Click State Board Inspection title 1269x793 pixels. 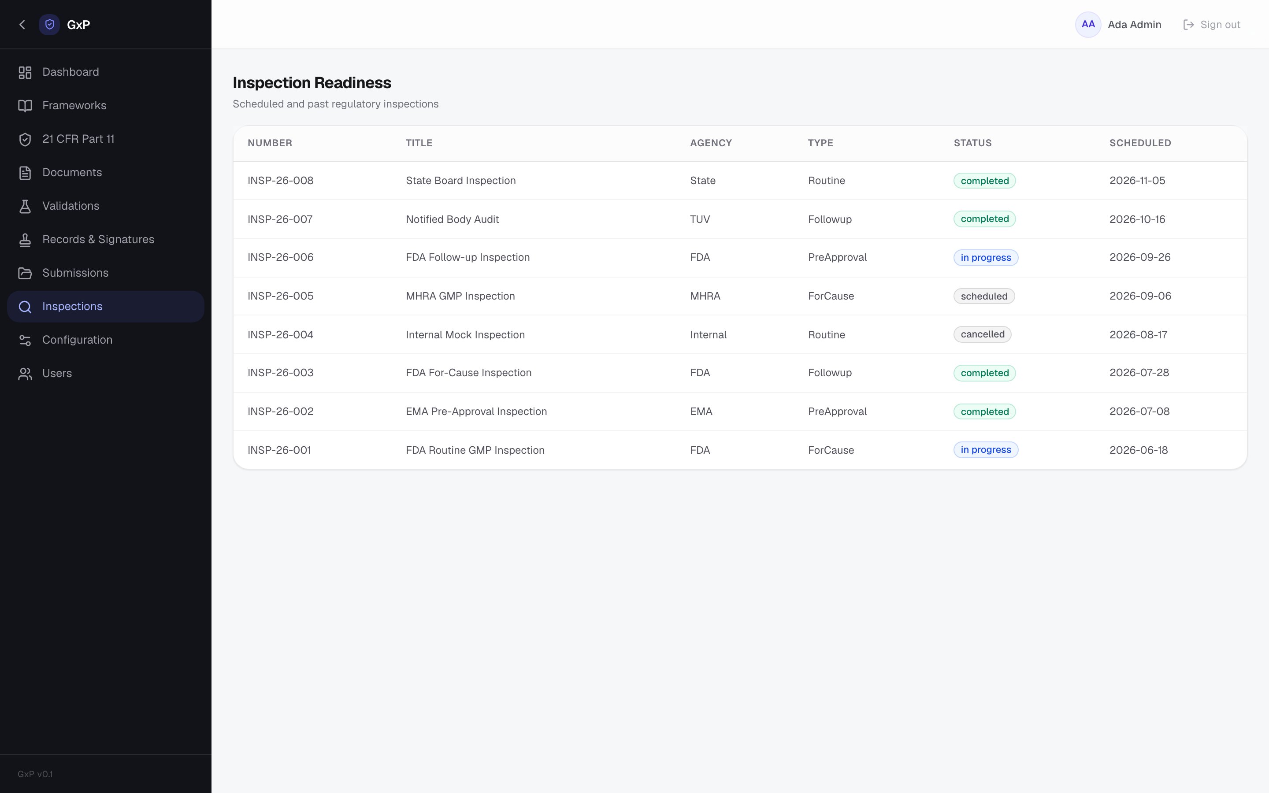[460, 181]
